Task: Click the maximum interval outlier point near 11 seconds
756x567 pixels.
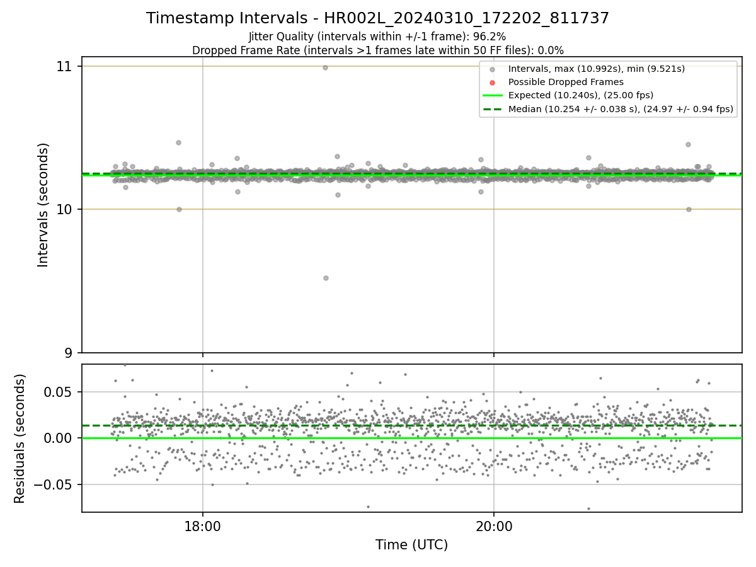Action: (325, 67)
